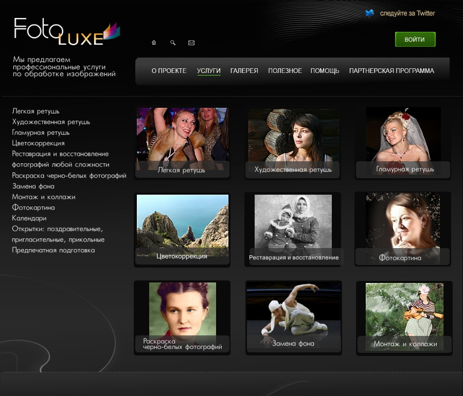Open the следите за Twitter link

click(x=407, y=13)
